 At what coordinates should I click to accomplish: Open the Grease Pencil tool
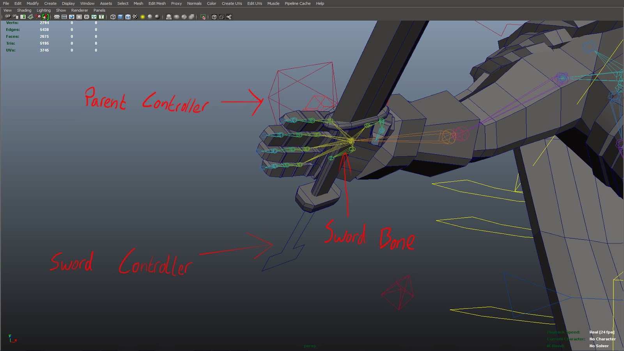click(45, 17)
